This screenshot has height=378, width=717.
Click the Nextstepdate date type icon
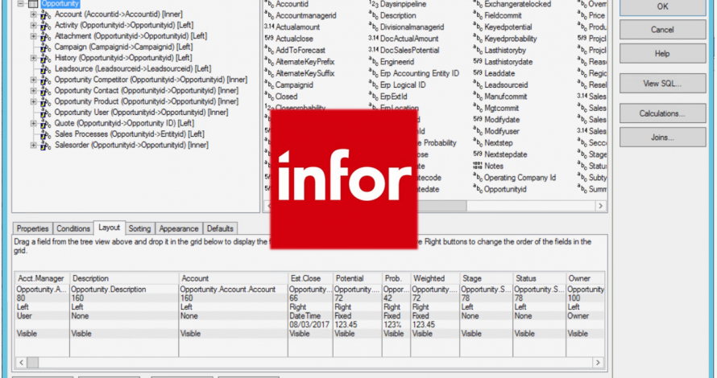[478, 154]
